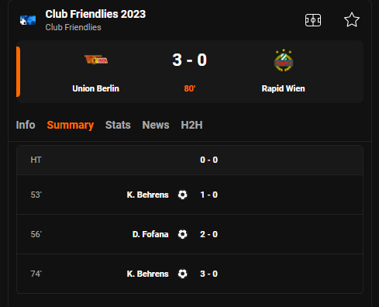Click the Union Berlin team name
Viewport: 379px width, 307px height.
pos(95,88)
